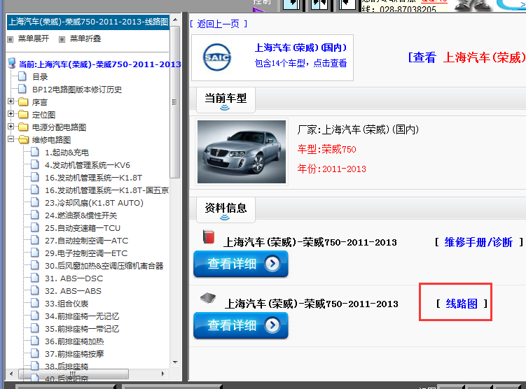Click the page icon beside BP12电路图版本修订历史

(x=22, y=89)
